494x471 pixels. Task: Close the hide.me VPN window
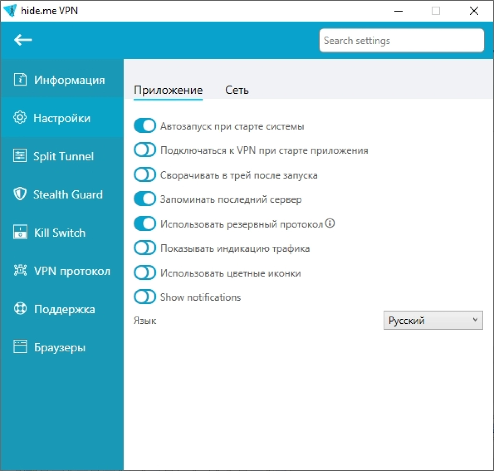474,11
